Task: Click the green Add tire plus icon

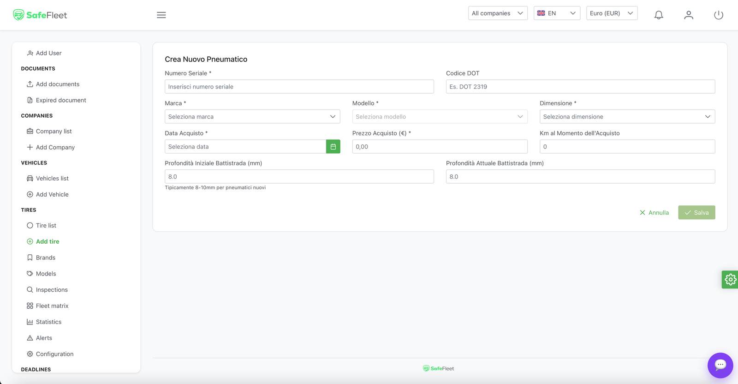Action: pyautogui.click(x=30, y=241)
